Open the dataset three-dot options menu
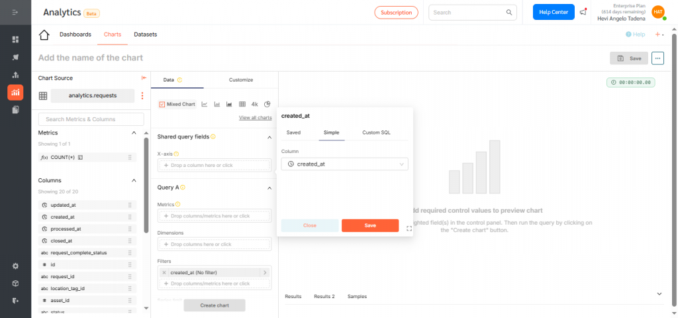The height and width of the screenshot is (318, 678). coord(142,96)
